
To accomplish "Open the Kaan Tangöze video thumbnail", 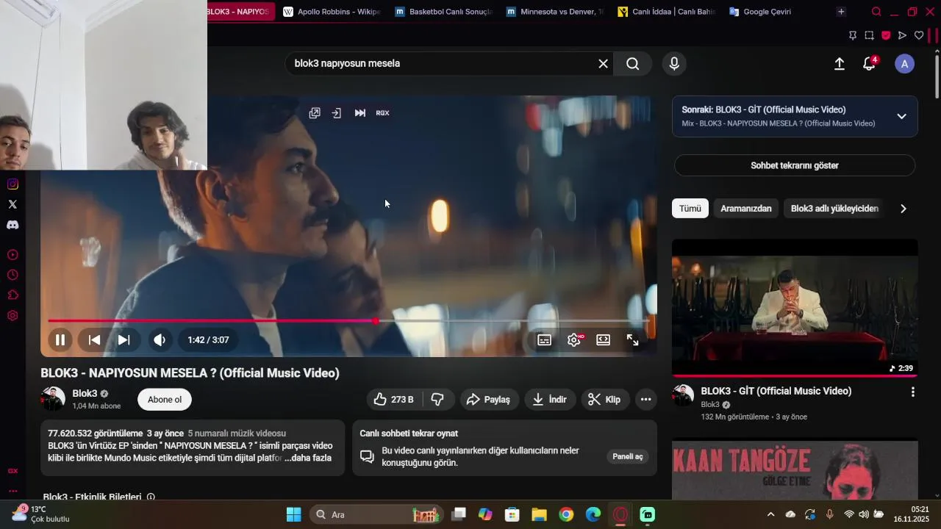I will click(795, 469).
